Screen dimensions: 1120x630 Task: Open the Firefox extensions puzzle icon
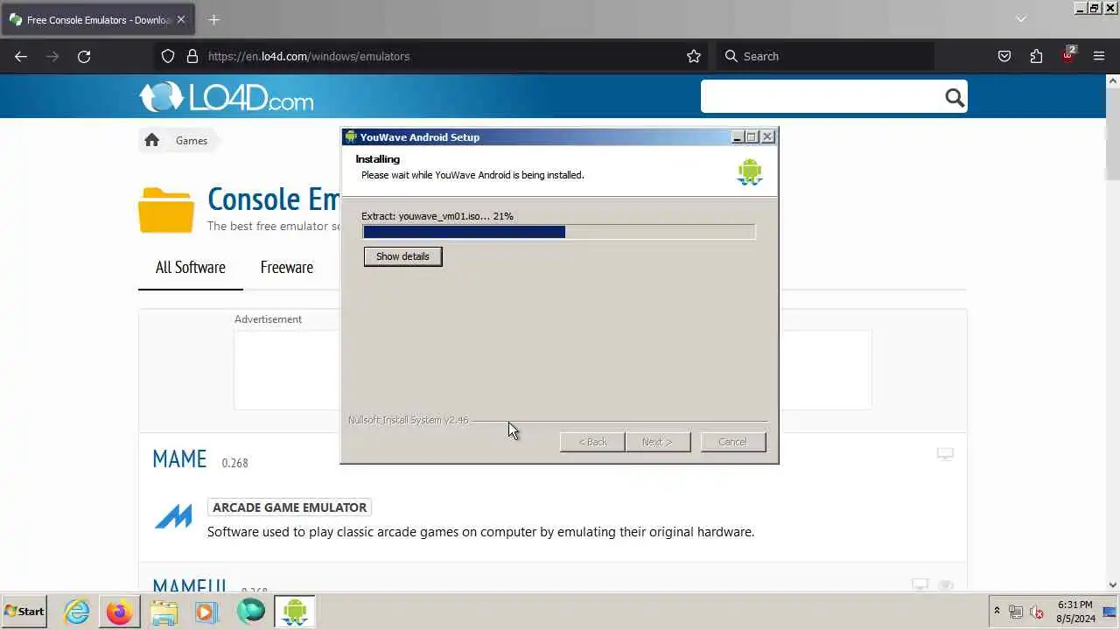pos(1036,56)
